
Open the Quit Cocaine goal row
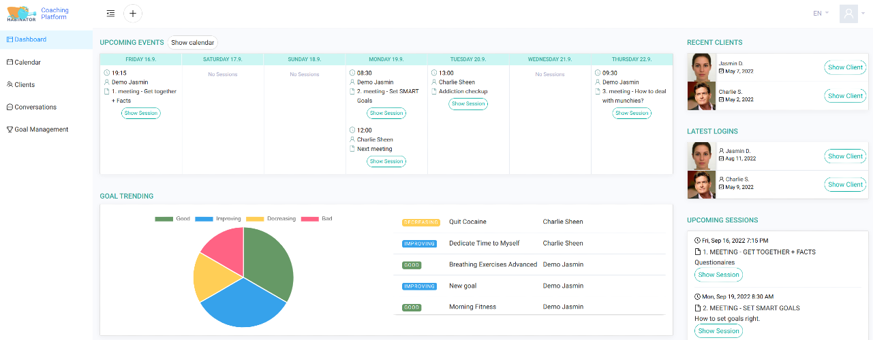point(529,222)
